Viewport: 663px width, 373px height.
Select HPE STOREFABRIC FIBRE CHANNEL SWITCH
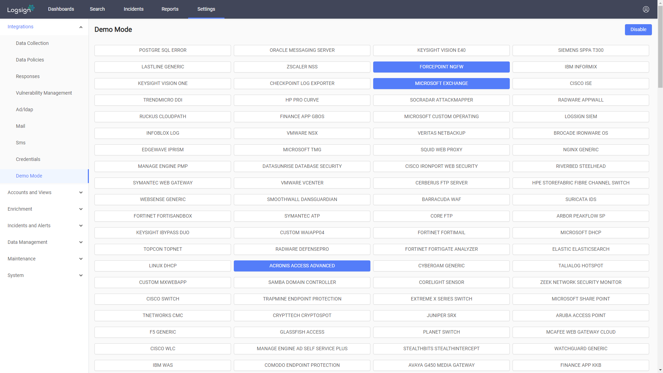[x=581, y=183]
